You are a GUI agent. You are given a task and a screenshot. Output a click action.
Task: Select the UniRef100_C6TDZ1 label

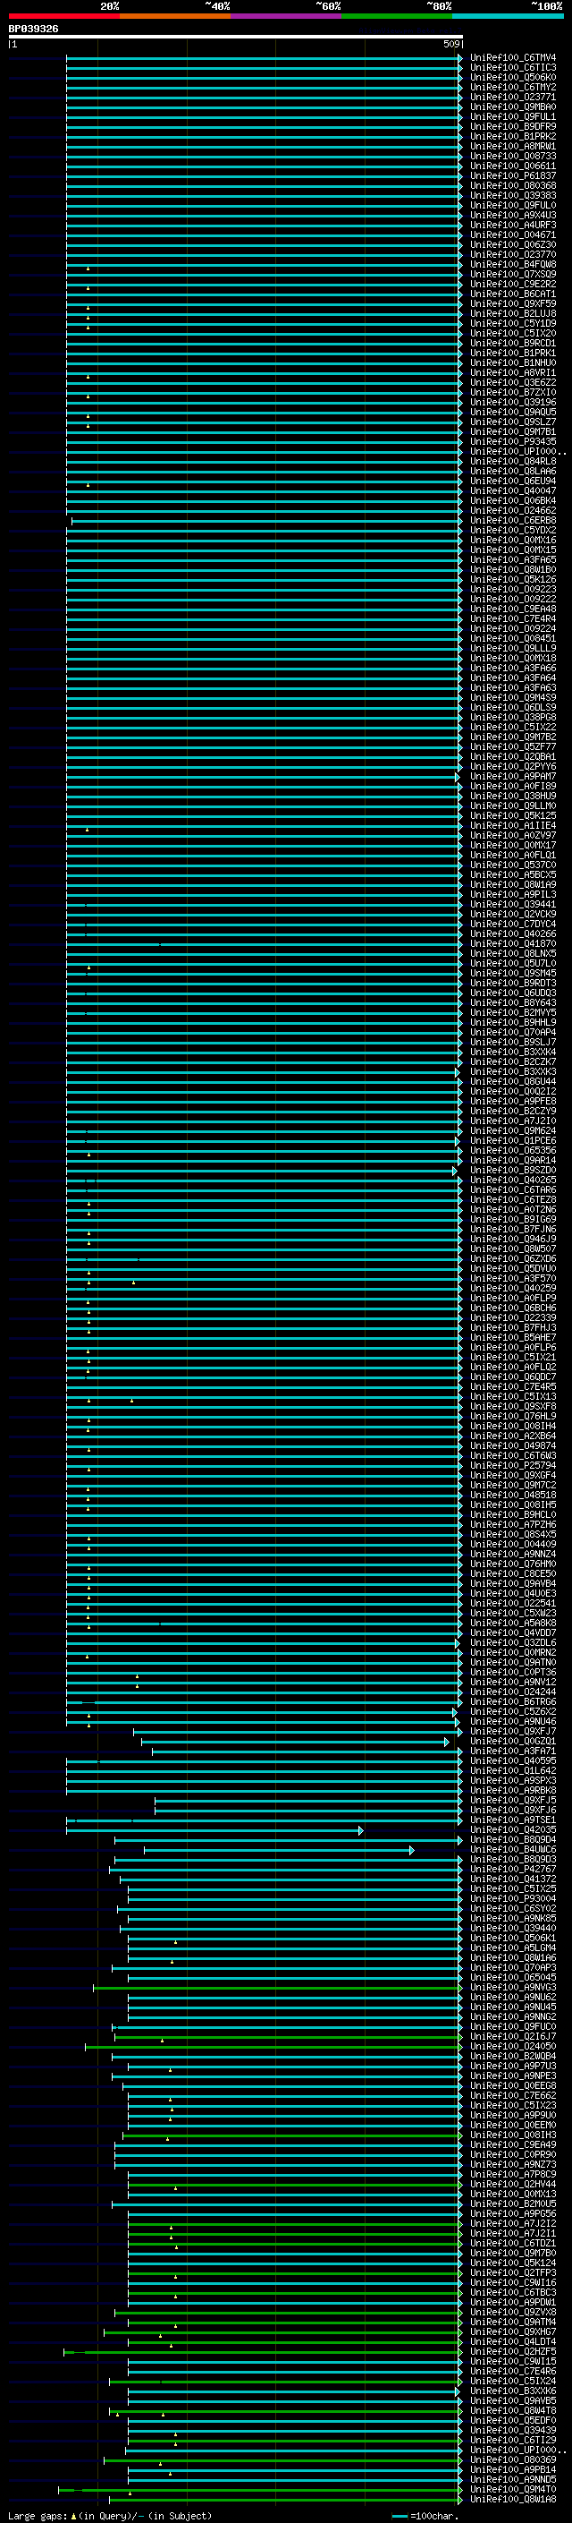click(x=513, y=2243)
